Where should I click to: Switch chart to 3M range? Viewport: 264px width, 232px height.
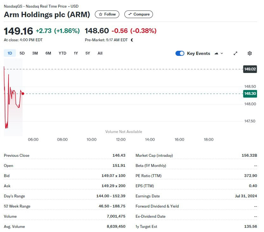[35, 53]
